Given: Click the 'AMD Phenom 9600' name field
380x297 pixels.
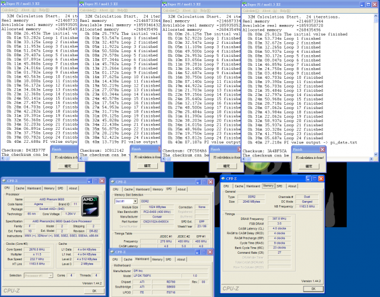Looking at the screenshot, I should (52, 199).
